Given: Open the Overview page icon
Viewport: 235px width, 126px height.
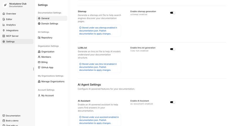Looking at the screenshot, I should coord(4,14).
